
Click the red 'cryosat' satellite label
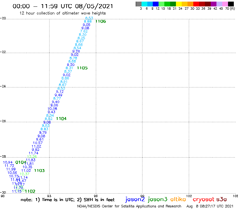(204, 200)
